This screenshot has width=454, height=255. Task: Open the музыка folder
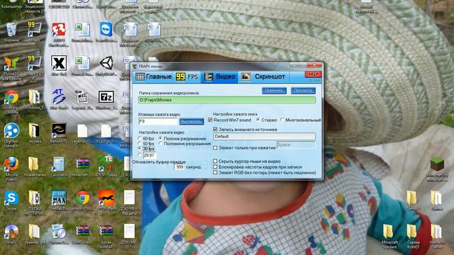pyautogui.click(x=34, y=132)
